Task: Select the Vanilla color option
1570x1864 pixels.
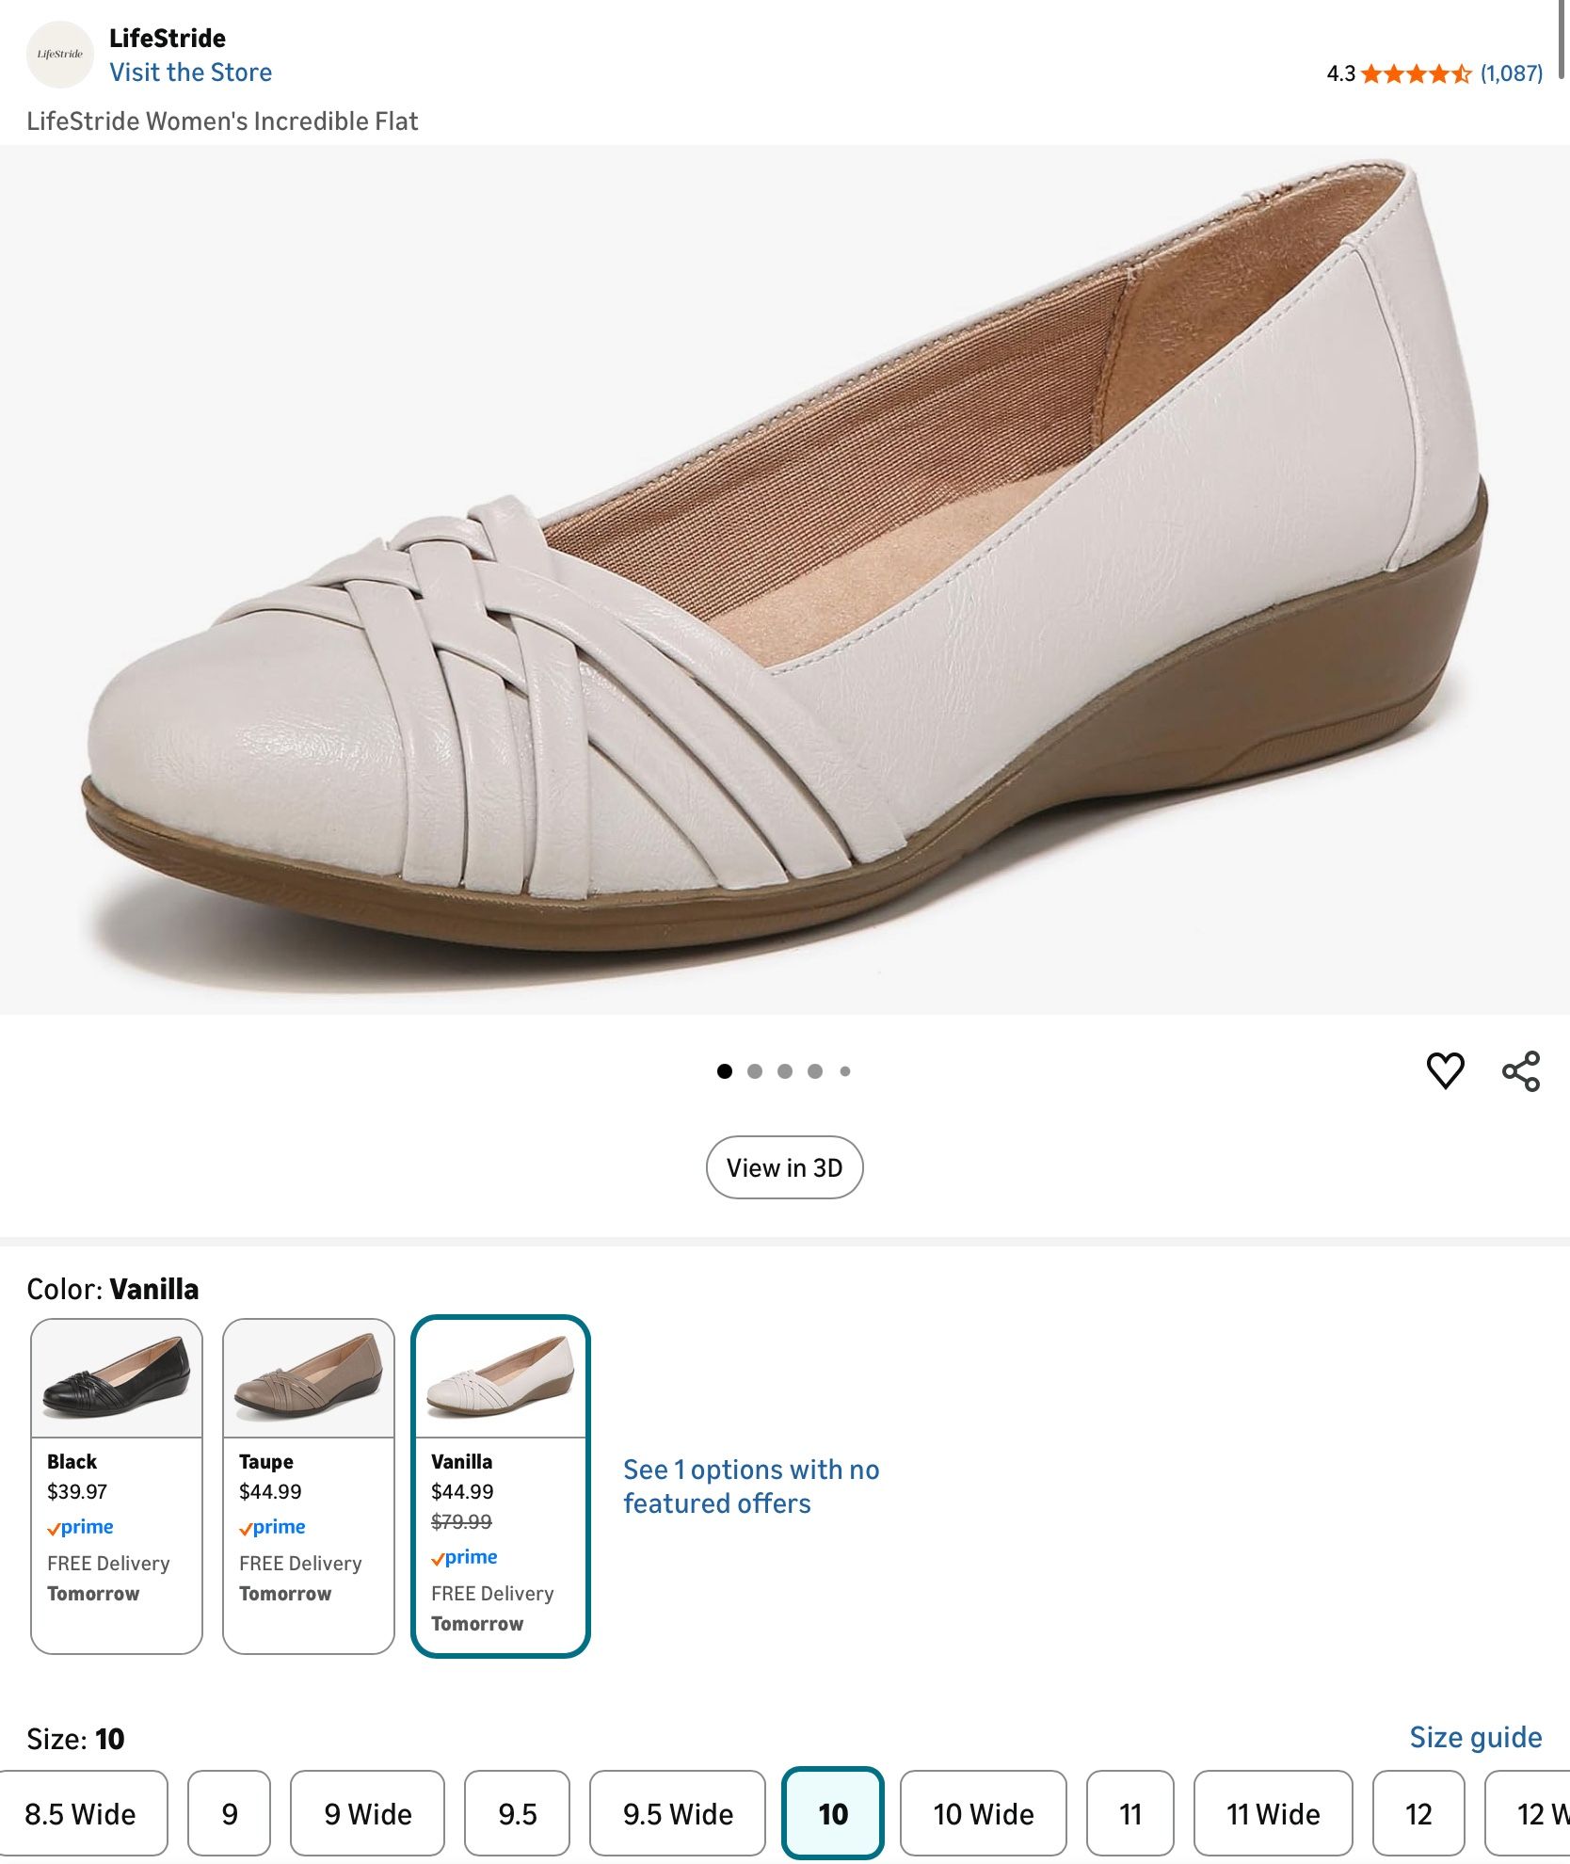Action: tap(501, 1485)
